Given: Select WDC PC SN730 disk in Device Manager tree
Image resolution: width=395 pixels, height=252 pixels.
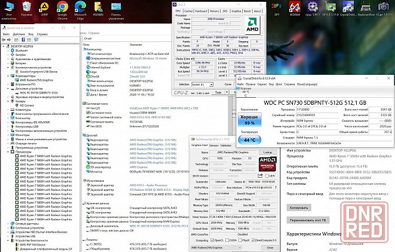Looking at the screenshot, I should 38,93.
